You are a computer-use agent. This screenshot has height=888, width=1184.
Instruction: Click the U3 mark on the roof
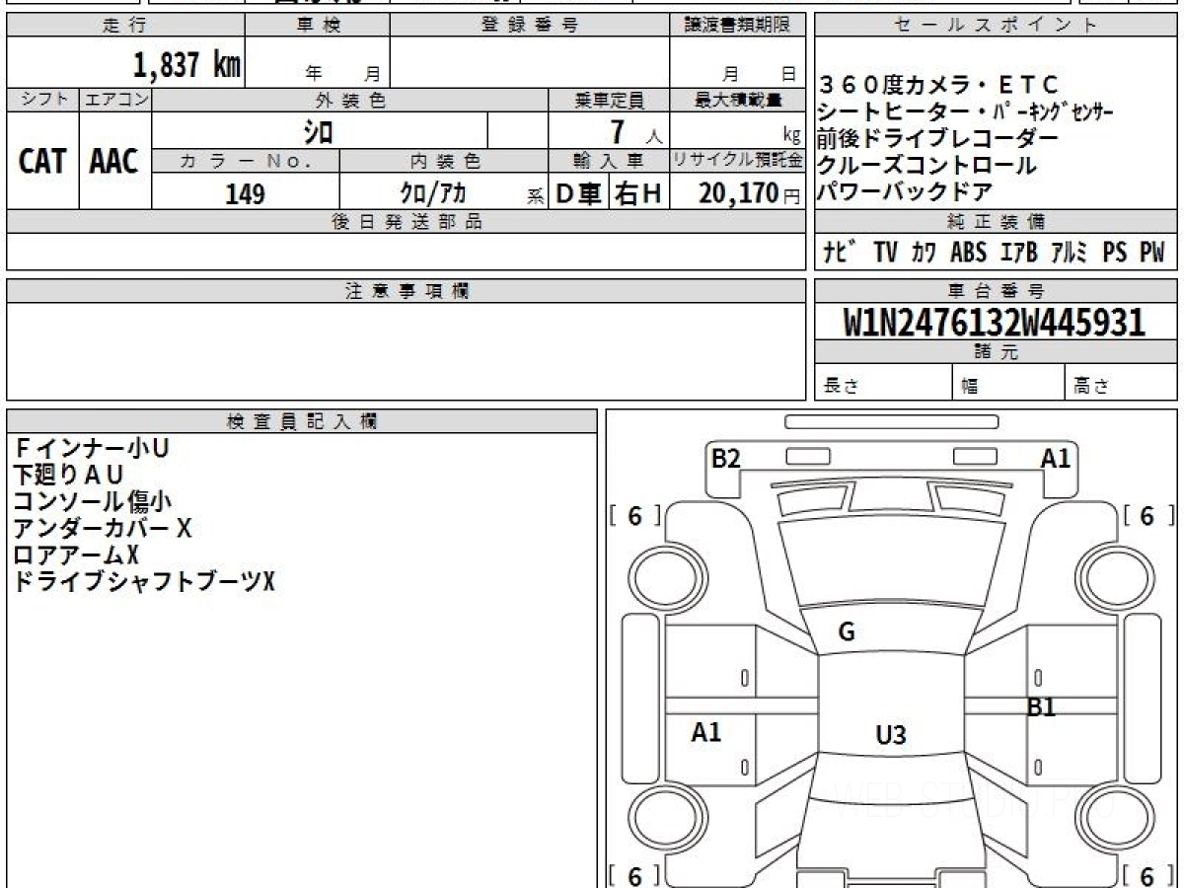pos(891,734)
